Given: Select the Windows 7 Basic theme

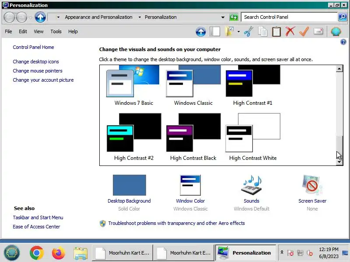Looking at the screenshot, I should [133, 86].
